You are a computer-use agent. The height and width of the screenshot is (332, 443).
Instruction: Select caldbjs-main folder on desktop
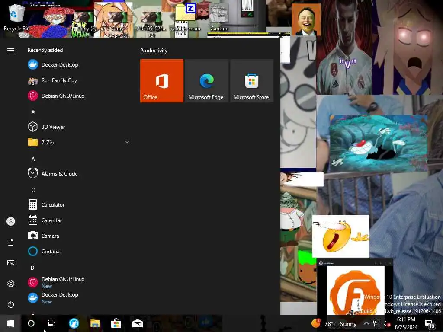185,17
